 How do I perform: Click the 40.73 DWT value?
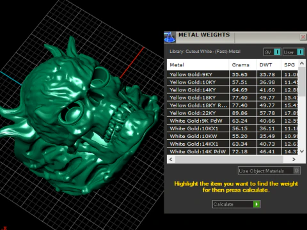click(x=267, y=144)
